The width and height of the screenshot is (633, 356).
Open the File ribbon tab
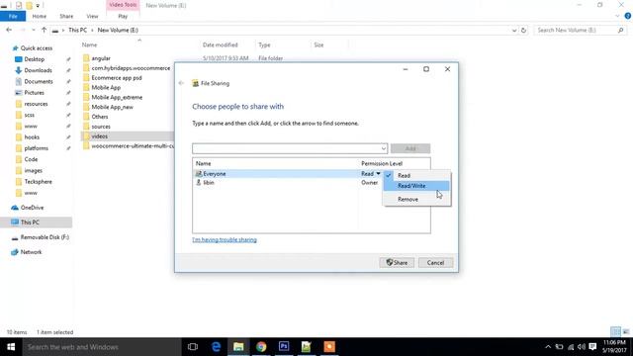click(x=13, y=16)
